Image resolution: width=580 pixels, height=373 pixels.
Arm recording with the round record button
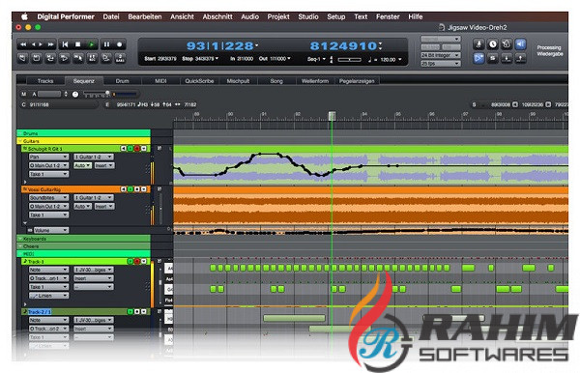point(120,44)
